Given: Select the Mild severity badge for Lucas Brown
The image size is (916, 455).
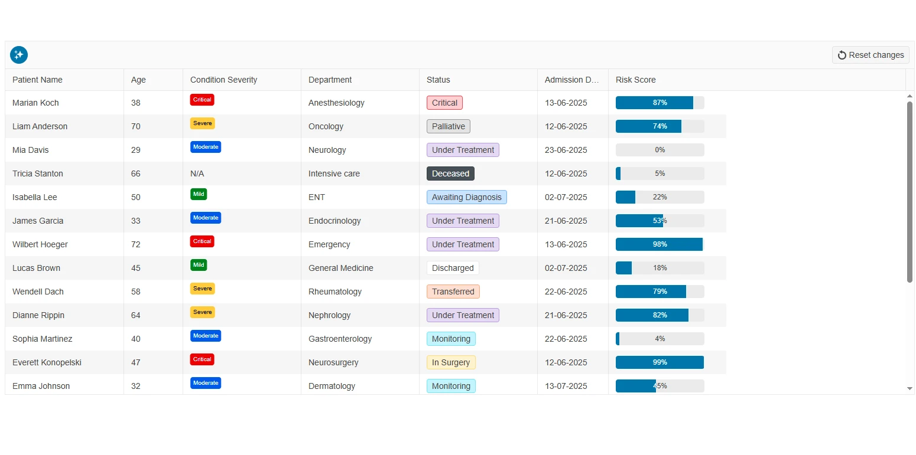Looking at the screenshot, I should pyautogui.click(x=198, y=265).
